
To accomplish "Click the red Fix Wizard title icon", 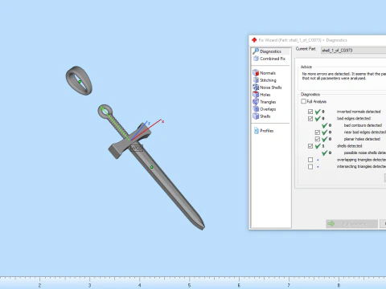I will tap(254, 40).
